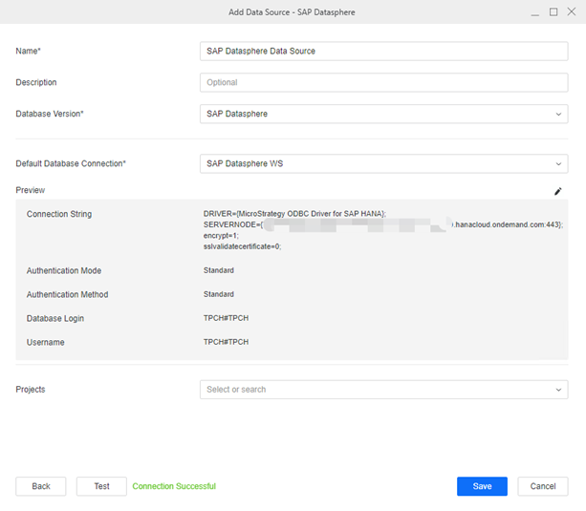Click the window title bar text

point(293,11)
